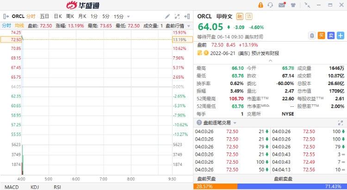Open the headset customer service icon
This screenshot has height=190, width=347.
[271, 5]
